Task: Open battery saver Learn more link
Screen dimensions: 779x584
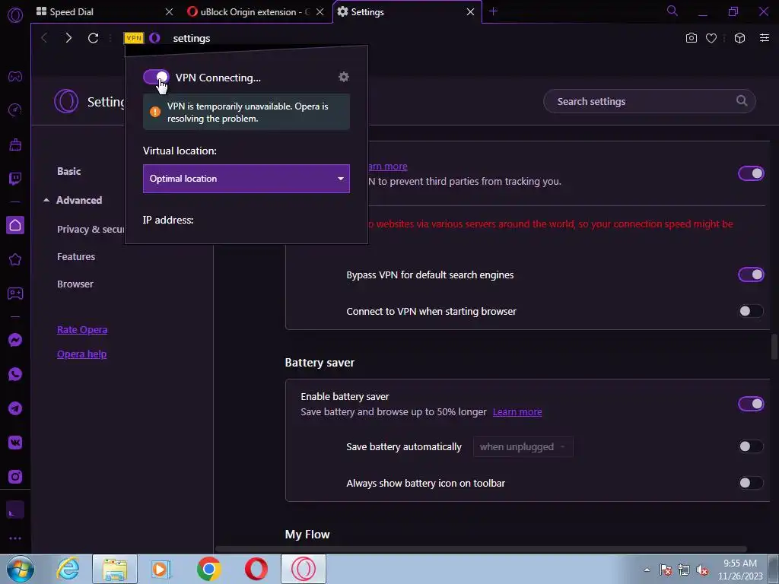Action: [517, 411]
